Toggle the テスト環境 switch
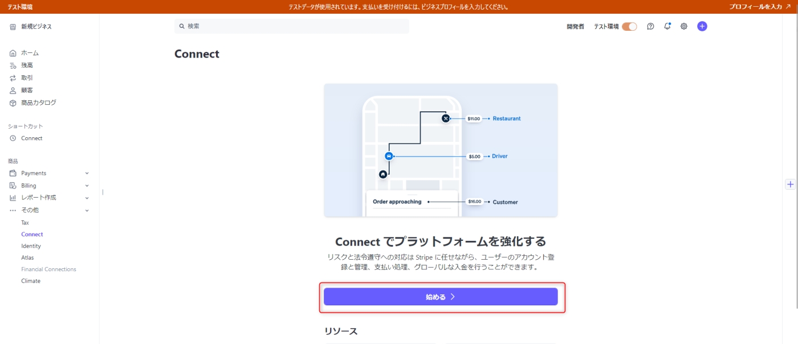Viewport: 798px width, 344px height. [x=629, y=26]
